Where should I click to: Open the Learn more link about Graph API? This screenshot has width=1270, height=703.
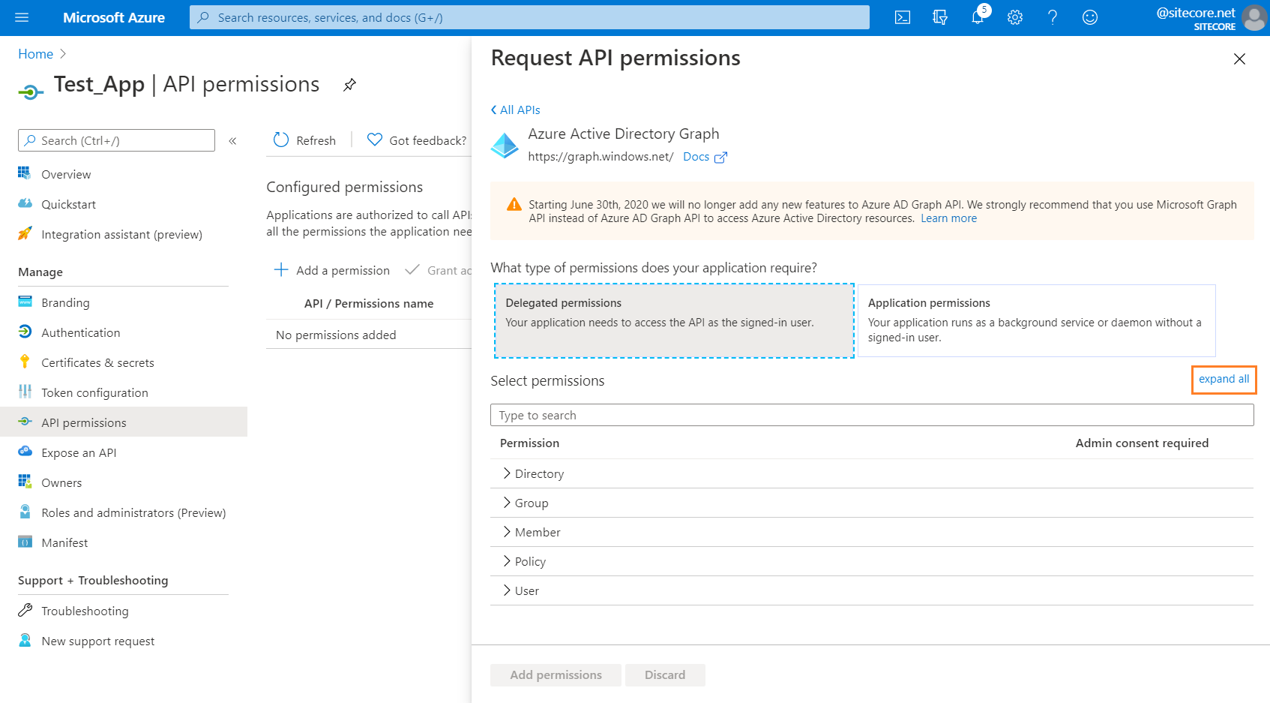(948, 218)
